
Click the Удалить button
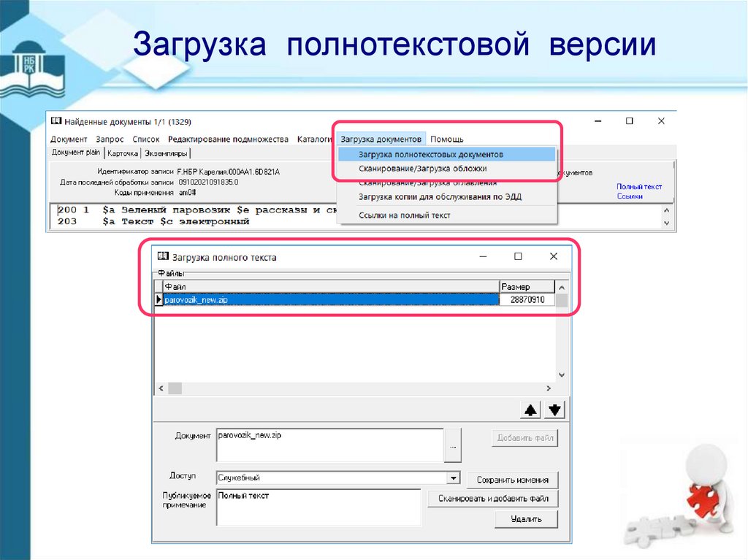point(526,519)
